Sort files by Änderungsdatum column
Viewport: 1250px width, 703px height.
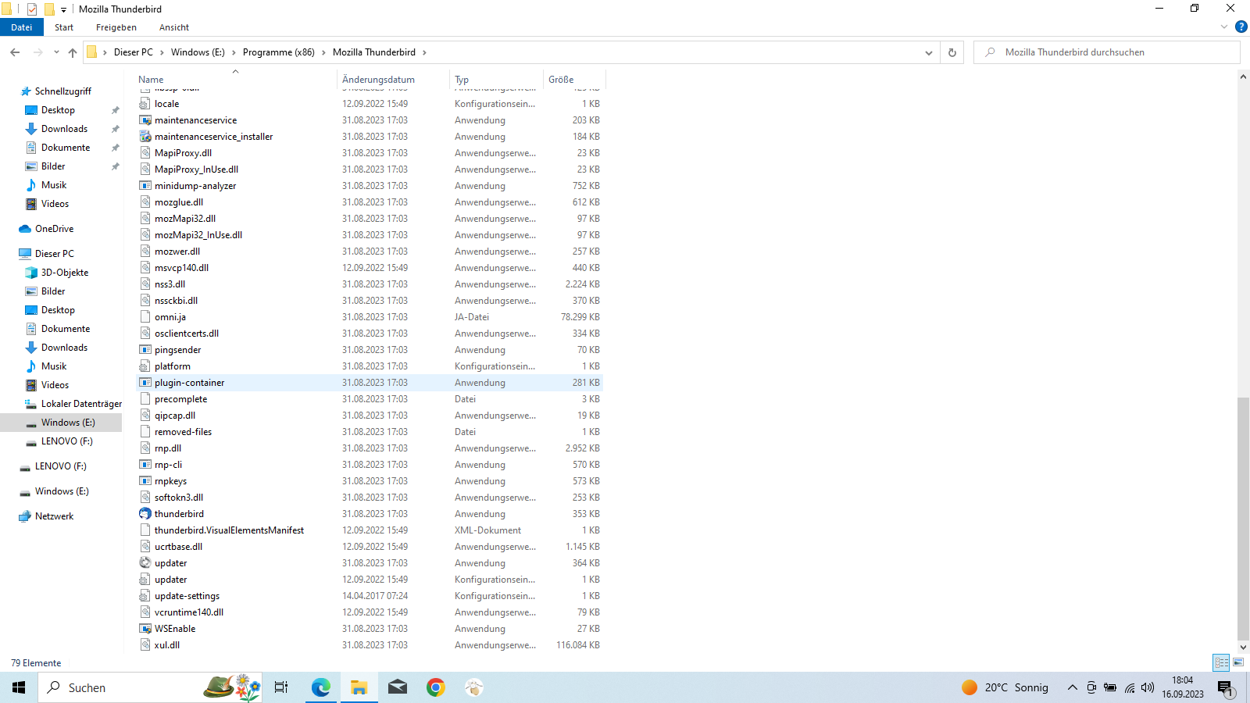[x=378, y=80]
